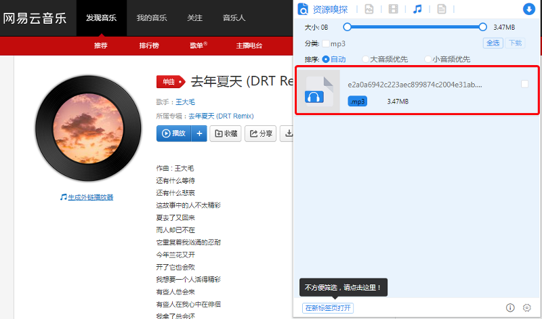Click the .mp3 format tag

pos(358,102)
